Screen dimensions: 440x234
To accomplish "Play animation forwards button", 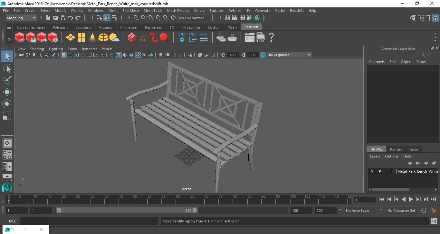I will click(x=411, y=199).
